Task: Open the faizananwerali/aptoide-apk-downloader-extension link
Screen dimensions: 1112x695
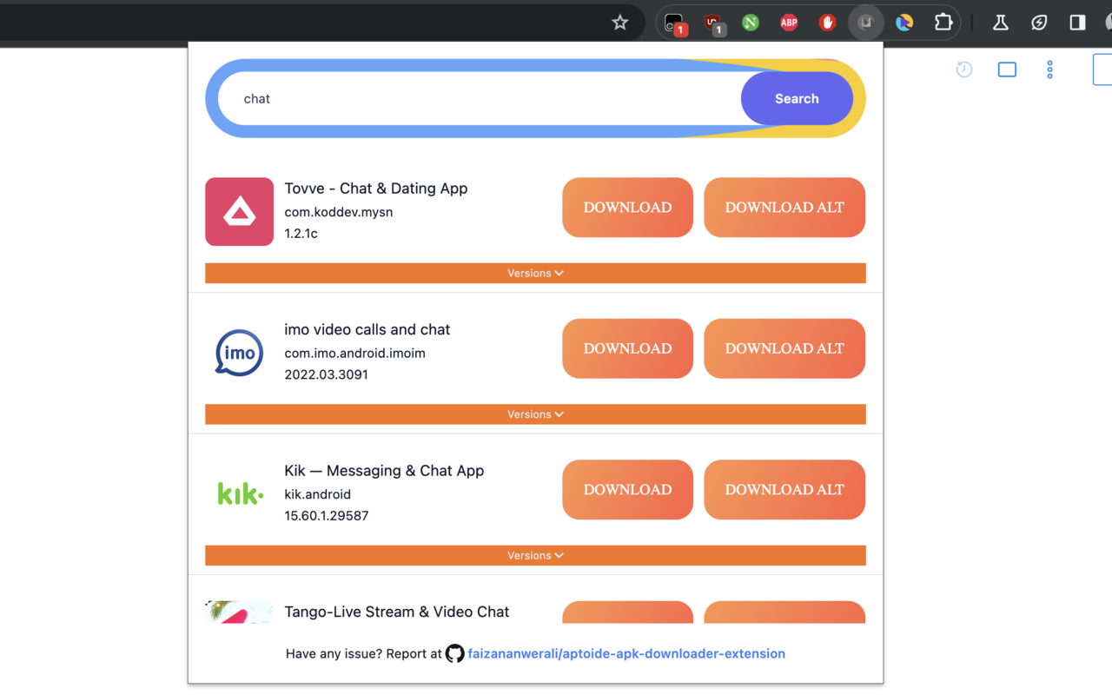Action: tap(626, 653)
